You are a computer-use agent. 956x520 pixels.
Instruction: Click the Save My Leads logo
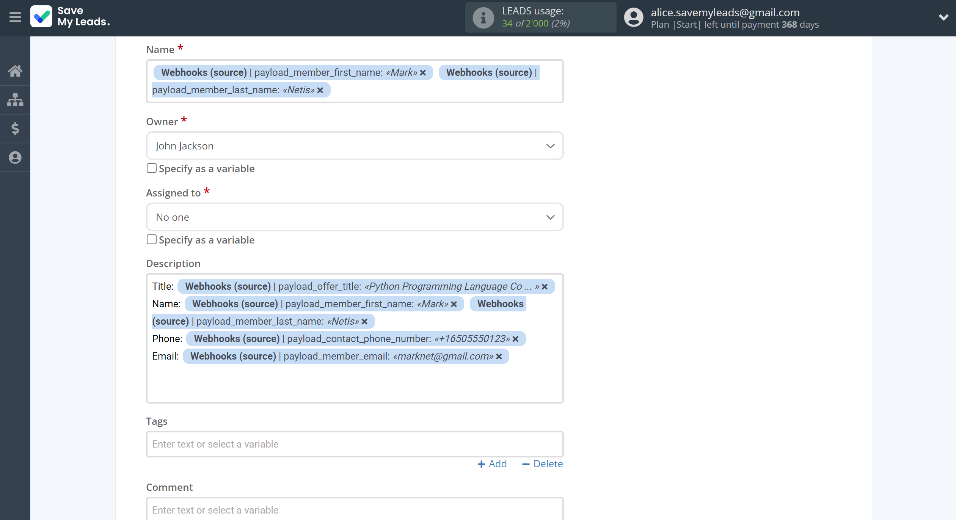71,17
